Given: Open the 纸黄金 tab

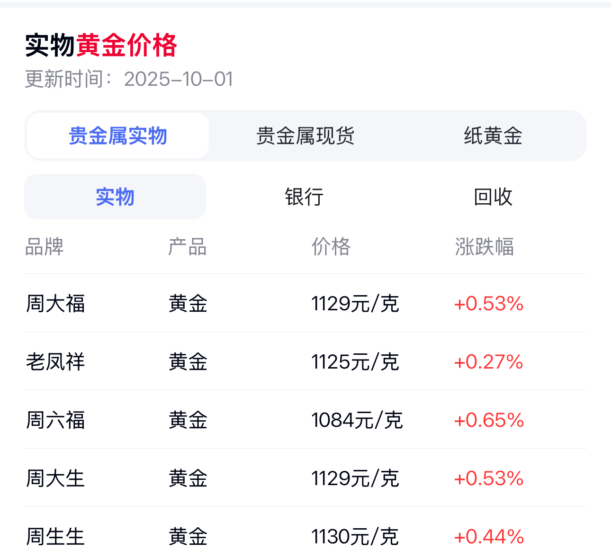Looking at the screenshot, I should [493, 136].
